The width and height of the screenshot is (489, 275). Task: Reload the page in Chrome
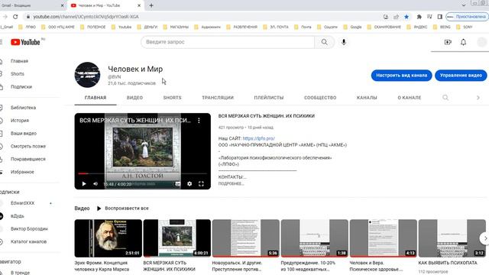click(15, 17)
